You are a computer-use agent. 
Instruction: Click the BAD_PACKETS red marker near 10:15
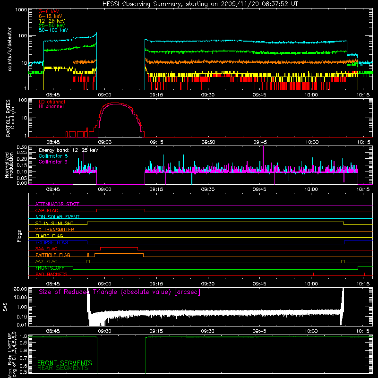[x=365, y=274]
